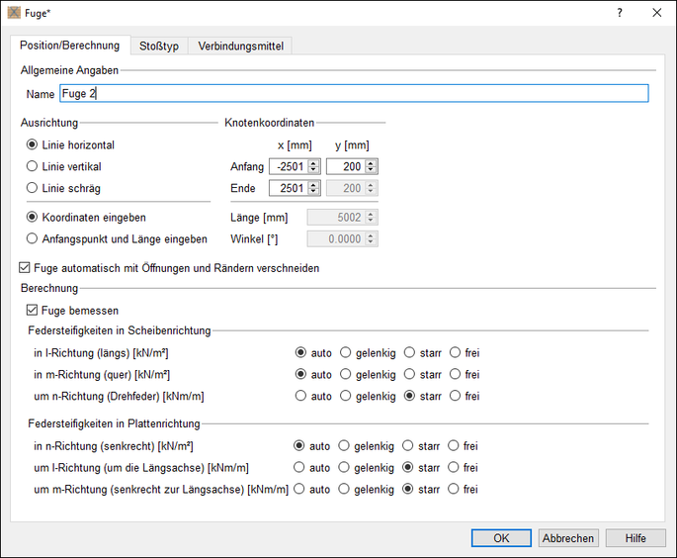This screenshot has height=558, width=677.
Task: Uncheck the Fuge bemessen checkbox
Action: 33,311
